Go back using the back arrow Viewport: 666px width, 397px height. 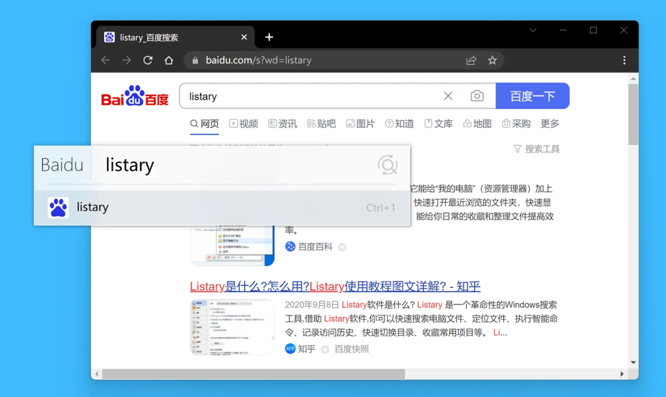click(x=105, y=60)
